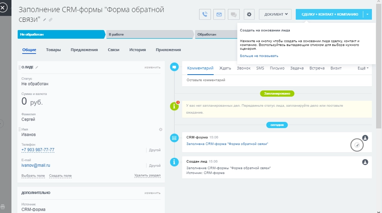Click the Не обработан status value
382x213 pixels.
pyautogui.click(x=35, y=84)
